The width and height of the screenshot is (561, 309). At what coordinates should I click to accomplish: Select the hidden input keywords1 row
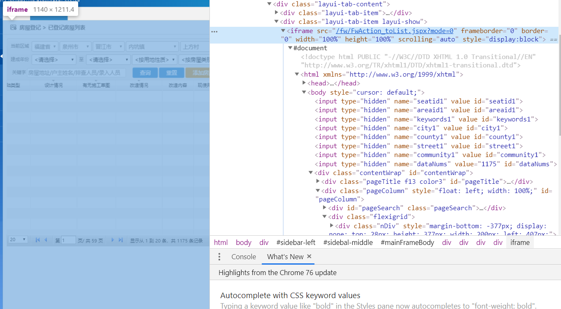click(x=426, y=119)
